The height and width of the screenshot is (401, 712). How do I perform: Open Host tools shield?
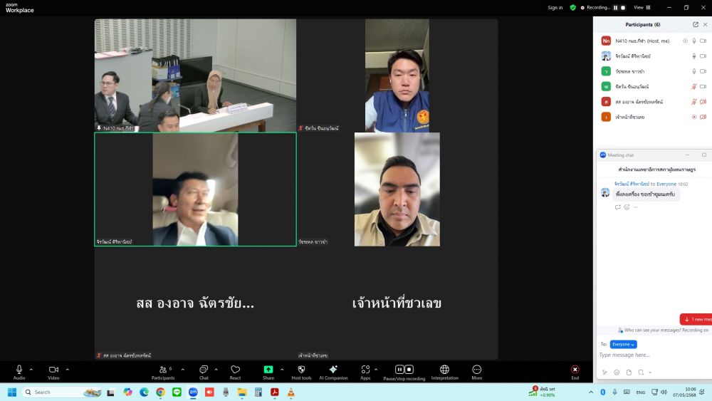[x=301, y=372]
